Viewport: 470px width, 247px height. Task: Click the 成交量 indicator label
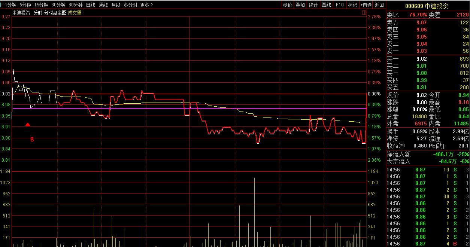click(x=75, y=13)
